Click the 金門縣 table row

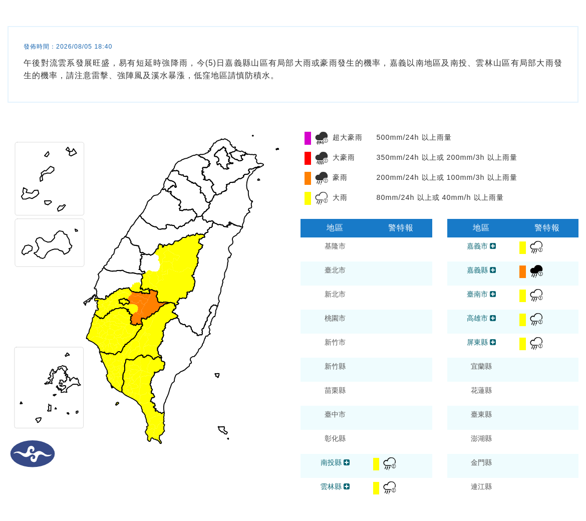[x=513, y=466]
